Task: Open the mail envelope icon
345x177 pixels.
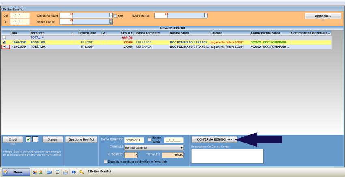Action: (x=65, y=172)
